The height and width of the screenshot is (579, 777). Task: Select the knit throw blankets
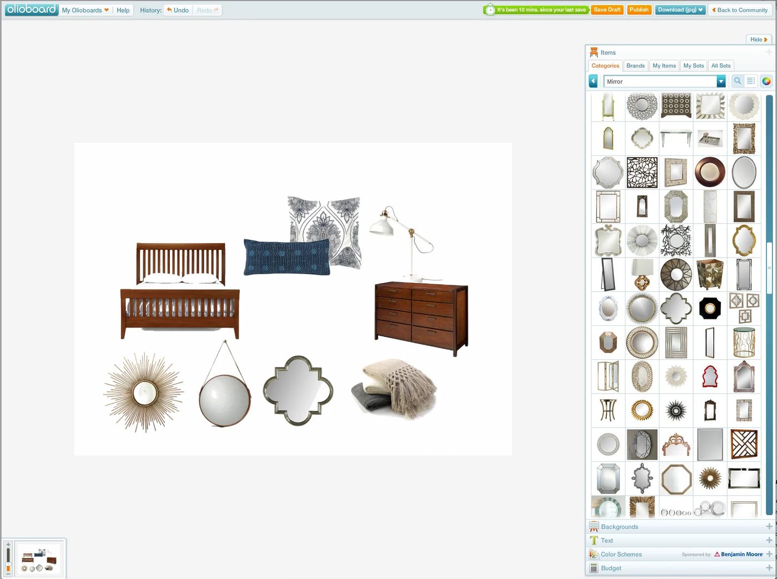(x=395, y=389)
